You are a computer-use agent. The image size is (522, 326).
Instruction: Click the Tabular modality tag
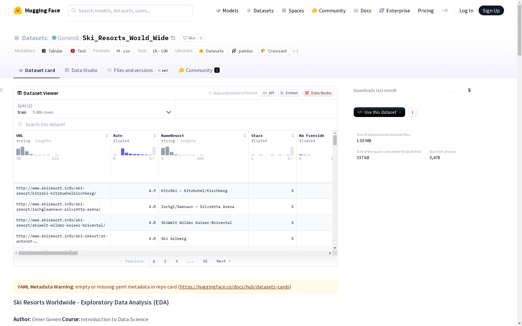[52, 51]
